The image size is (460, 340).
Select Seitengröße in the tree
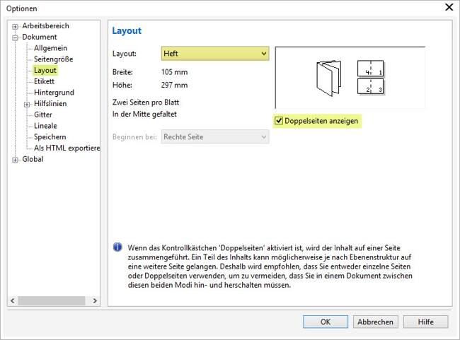[53, 59]
